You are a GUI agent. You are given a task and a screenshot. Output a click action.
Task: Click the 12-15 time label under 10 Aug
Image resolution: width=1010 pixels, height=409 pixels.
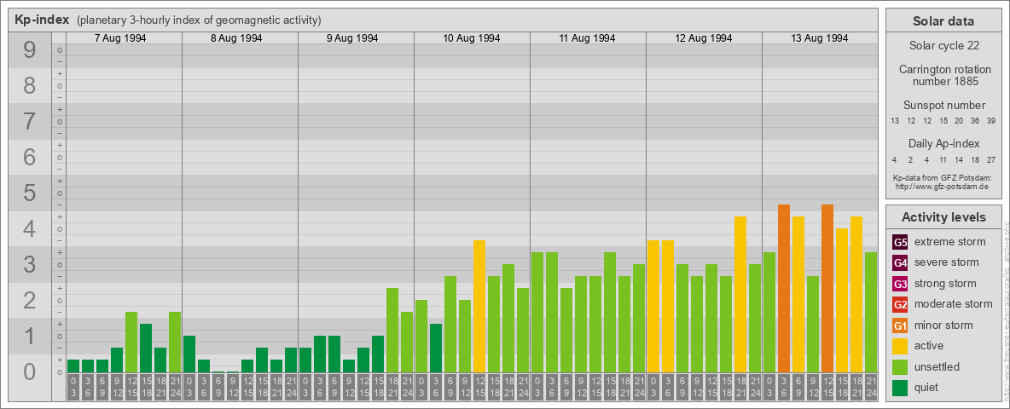coord(479,388)
